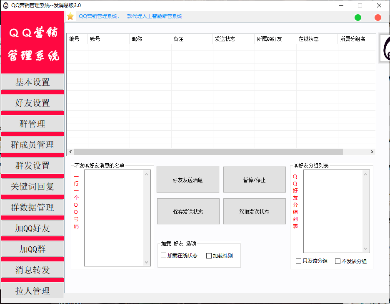
Task: Click down arrow of group list scrollbar
Action: pyautogui.click(x=366, y=249)
